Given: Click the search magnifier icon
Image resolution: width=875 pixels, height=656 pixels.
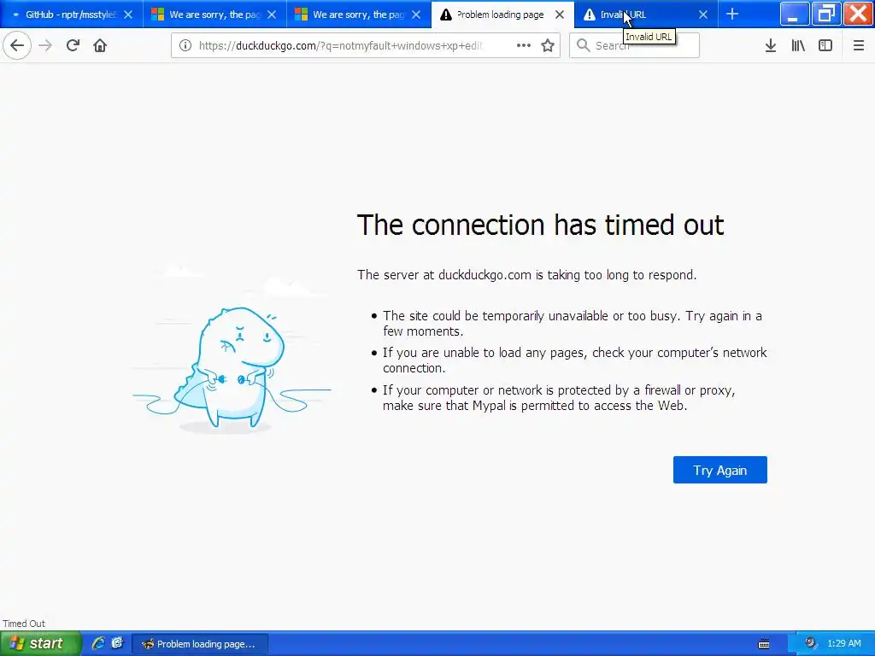Looking at the screenshot, I should tap(583, 45).
